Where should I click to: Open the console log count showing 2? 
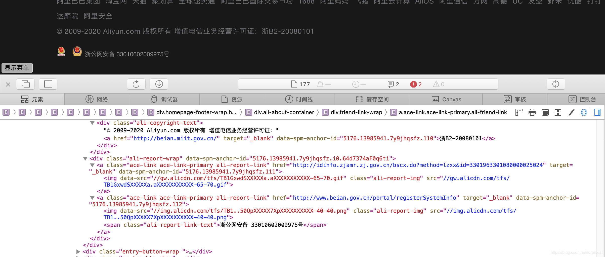pyautogui.click(x=393, y=84)
